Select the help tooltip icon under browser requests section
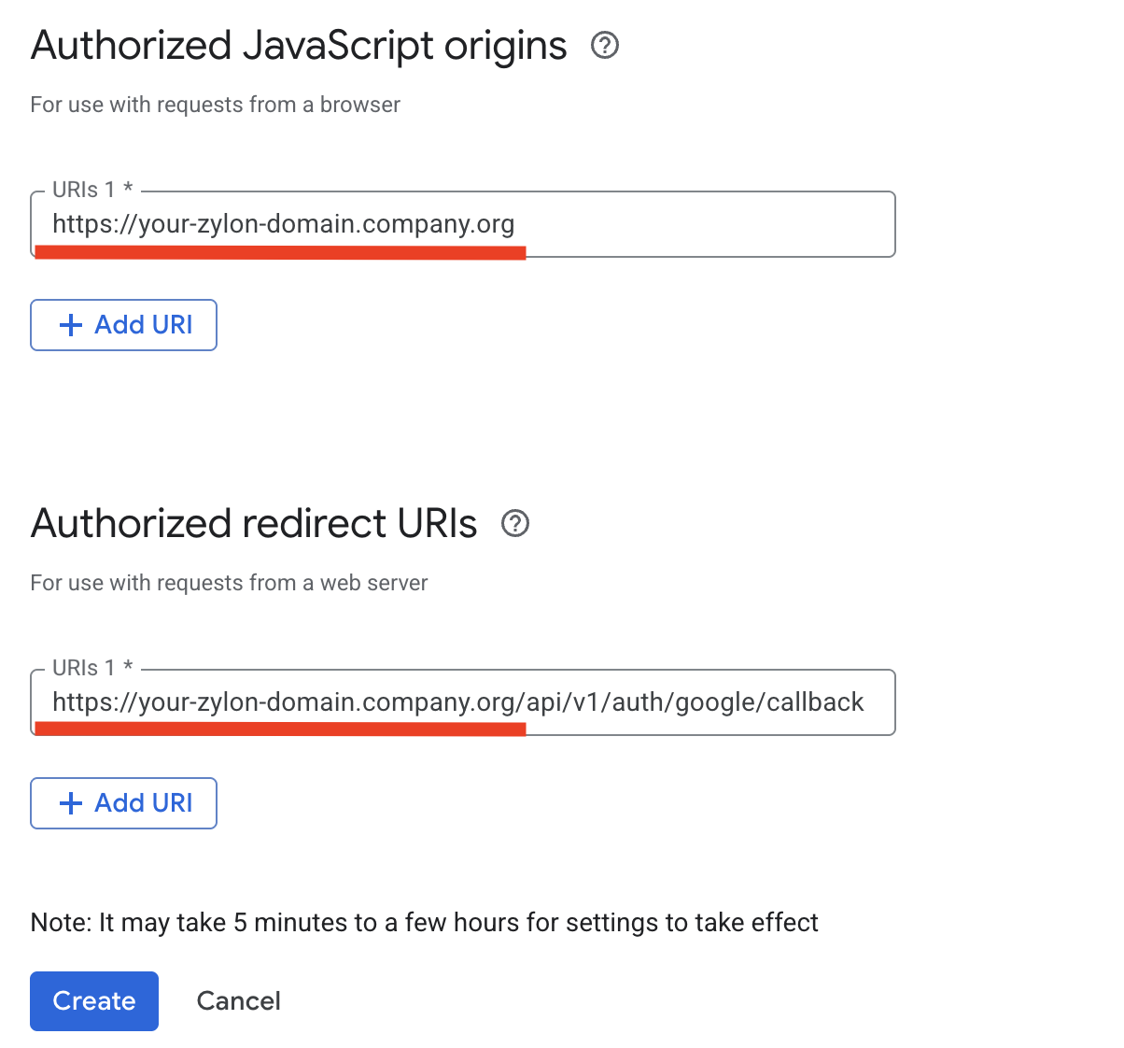This screenshot has height=1048, width=1124. tap(604, 45)
